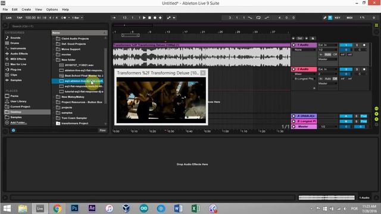Select Plug-ins category in browser

click(x=15, y=70)
